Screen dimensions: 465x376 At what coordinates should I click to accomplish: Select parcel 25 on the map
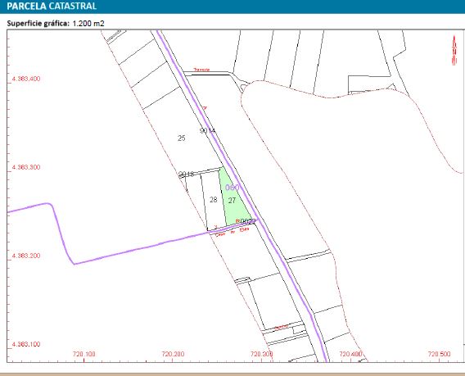click(182, 138)
